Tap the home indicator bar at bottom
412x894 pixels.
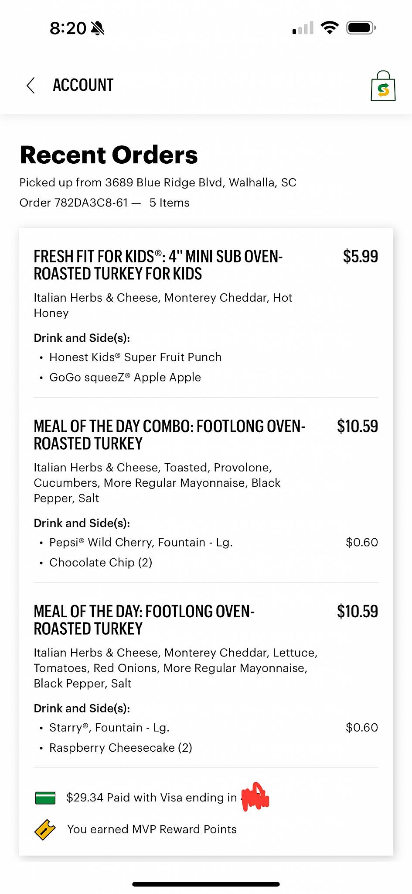(x=206, y=884)
